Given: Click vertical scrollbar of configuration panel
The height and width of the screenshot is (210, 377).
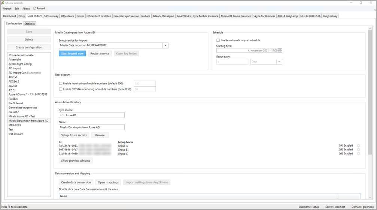Looking at the screenshot, I should (x=370, y=93).
